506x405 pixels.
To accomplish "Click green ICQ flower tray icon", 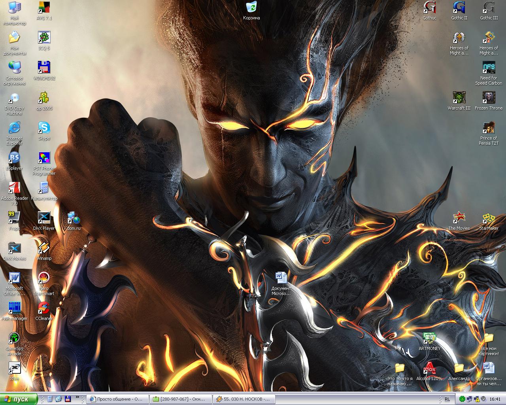I will tap(463, 399).
